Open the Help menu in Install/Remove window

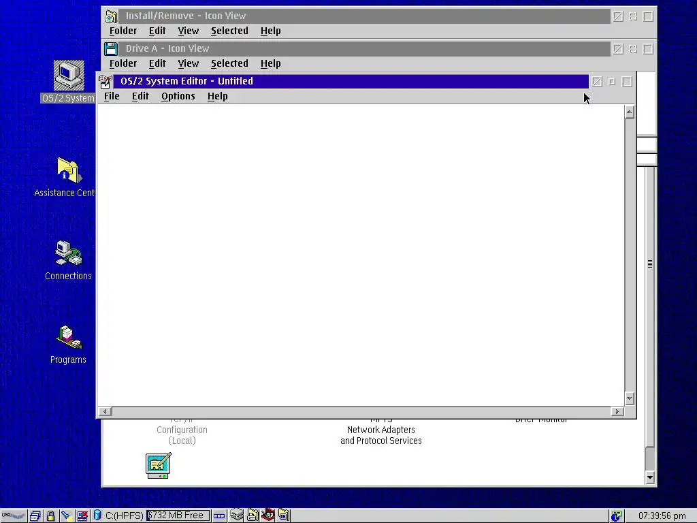click(270, 31)
